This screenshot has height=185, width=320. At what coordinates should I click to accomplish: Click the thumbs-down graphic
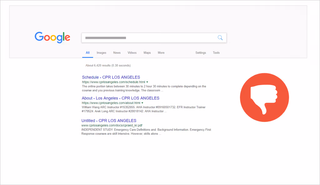click(264, 97)
